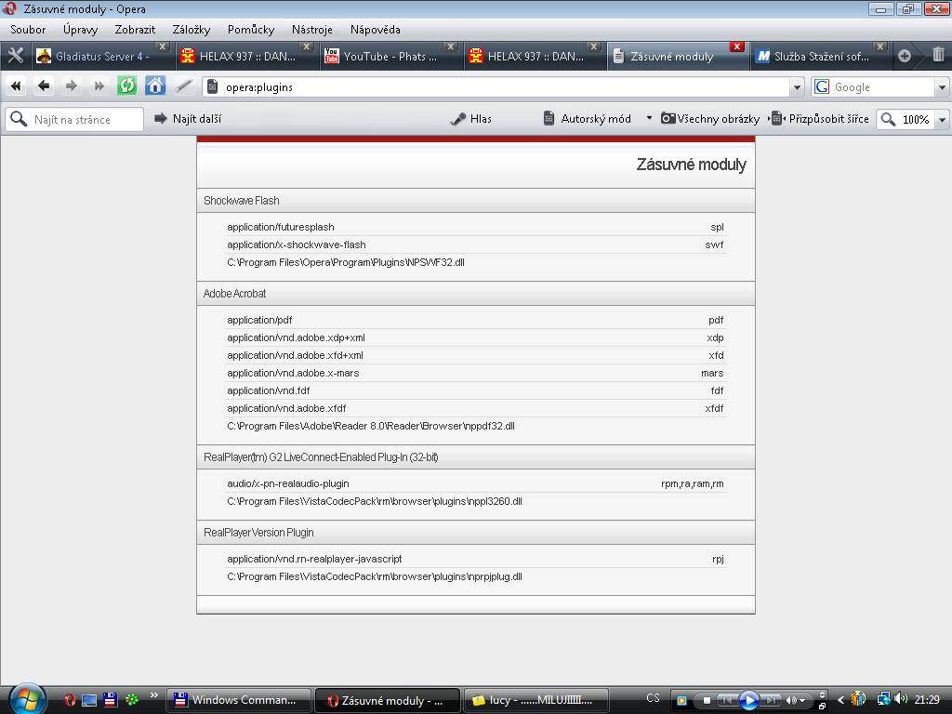Switch to the lucy chat taskbar window
This screenshot has height=714, width=952.
[535, 700]
